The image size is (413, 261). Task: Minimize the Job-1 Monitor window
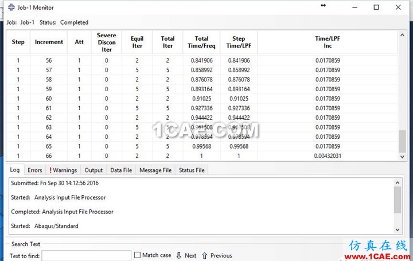coord(355,7)
